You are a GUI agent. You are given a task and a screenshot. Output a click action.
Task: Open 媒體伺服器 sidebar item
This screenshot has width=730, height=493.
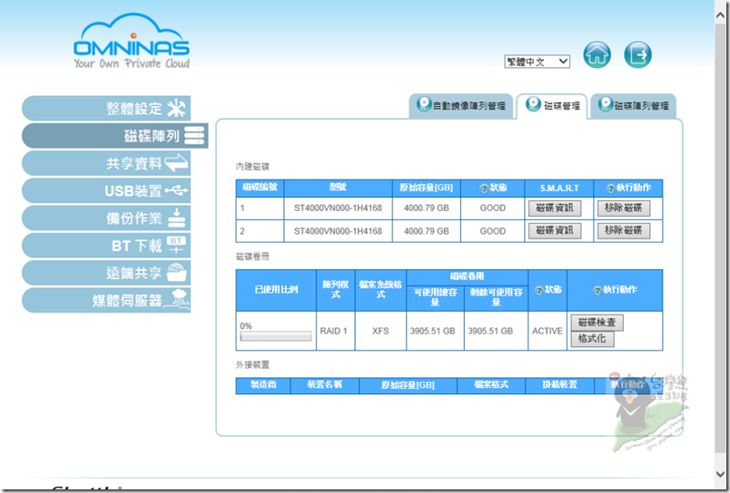106,300
